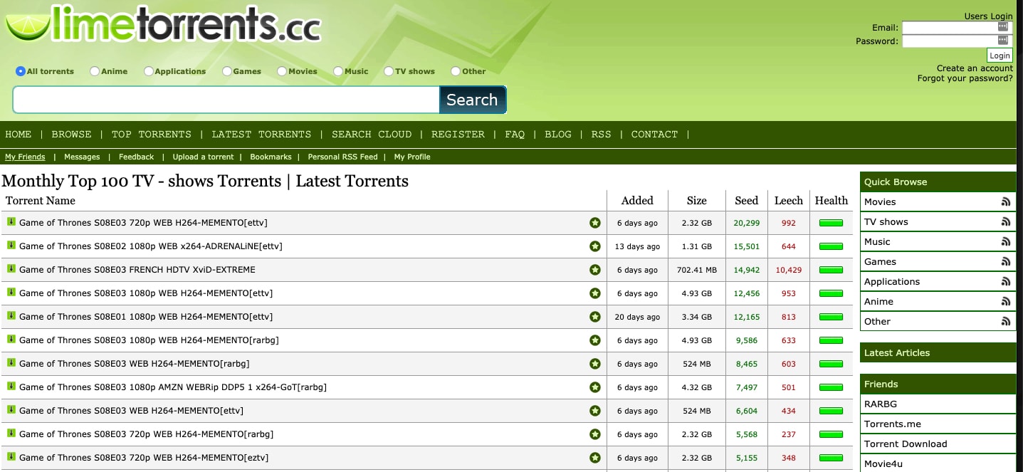Click download arrow for AMZN WEBRip DDP5 torrent
This screenshot has height=472, width=1023.
click(x=11, y=387)
